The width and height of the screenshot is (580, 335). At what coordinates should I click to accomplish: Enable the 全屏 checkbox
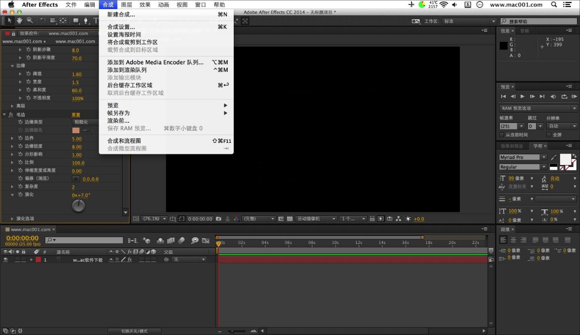549,135
